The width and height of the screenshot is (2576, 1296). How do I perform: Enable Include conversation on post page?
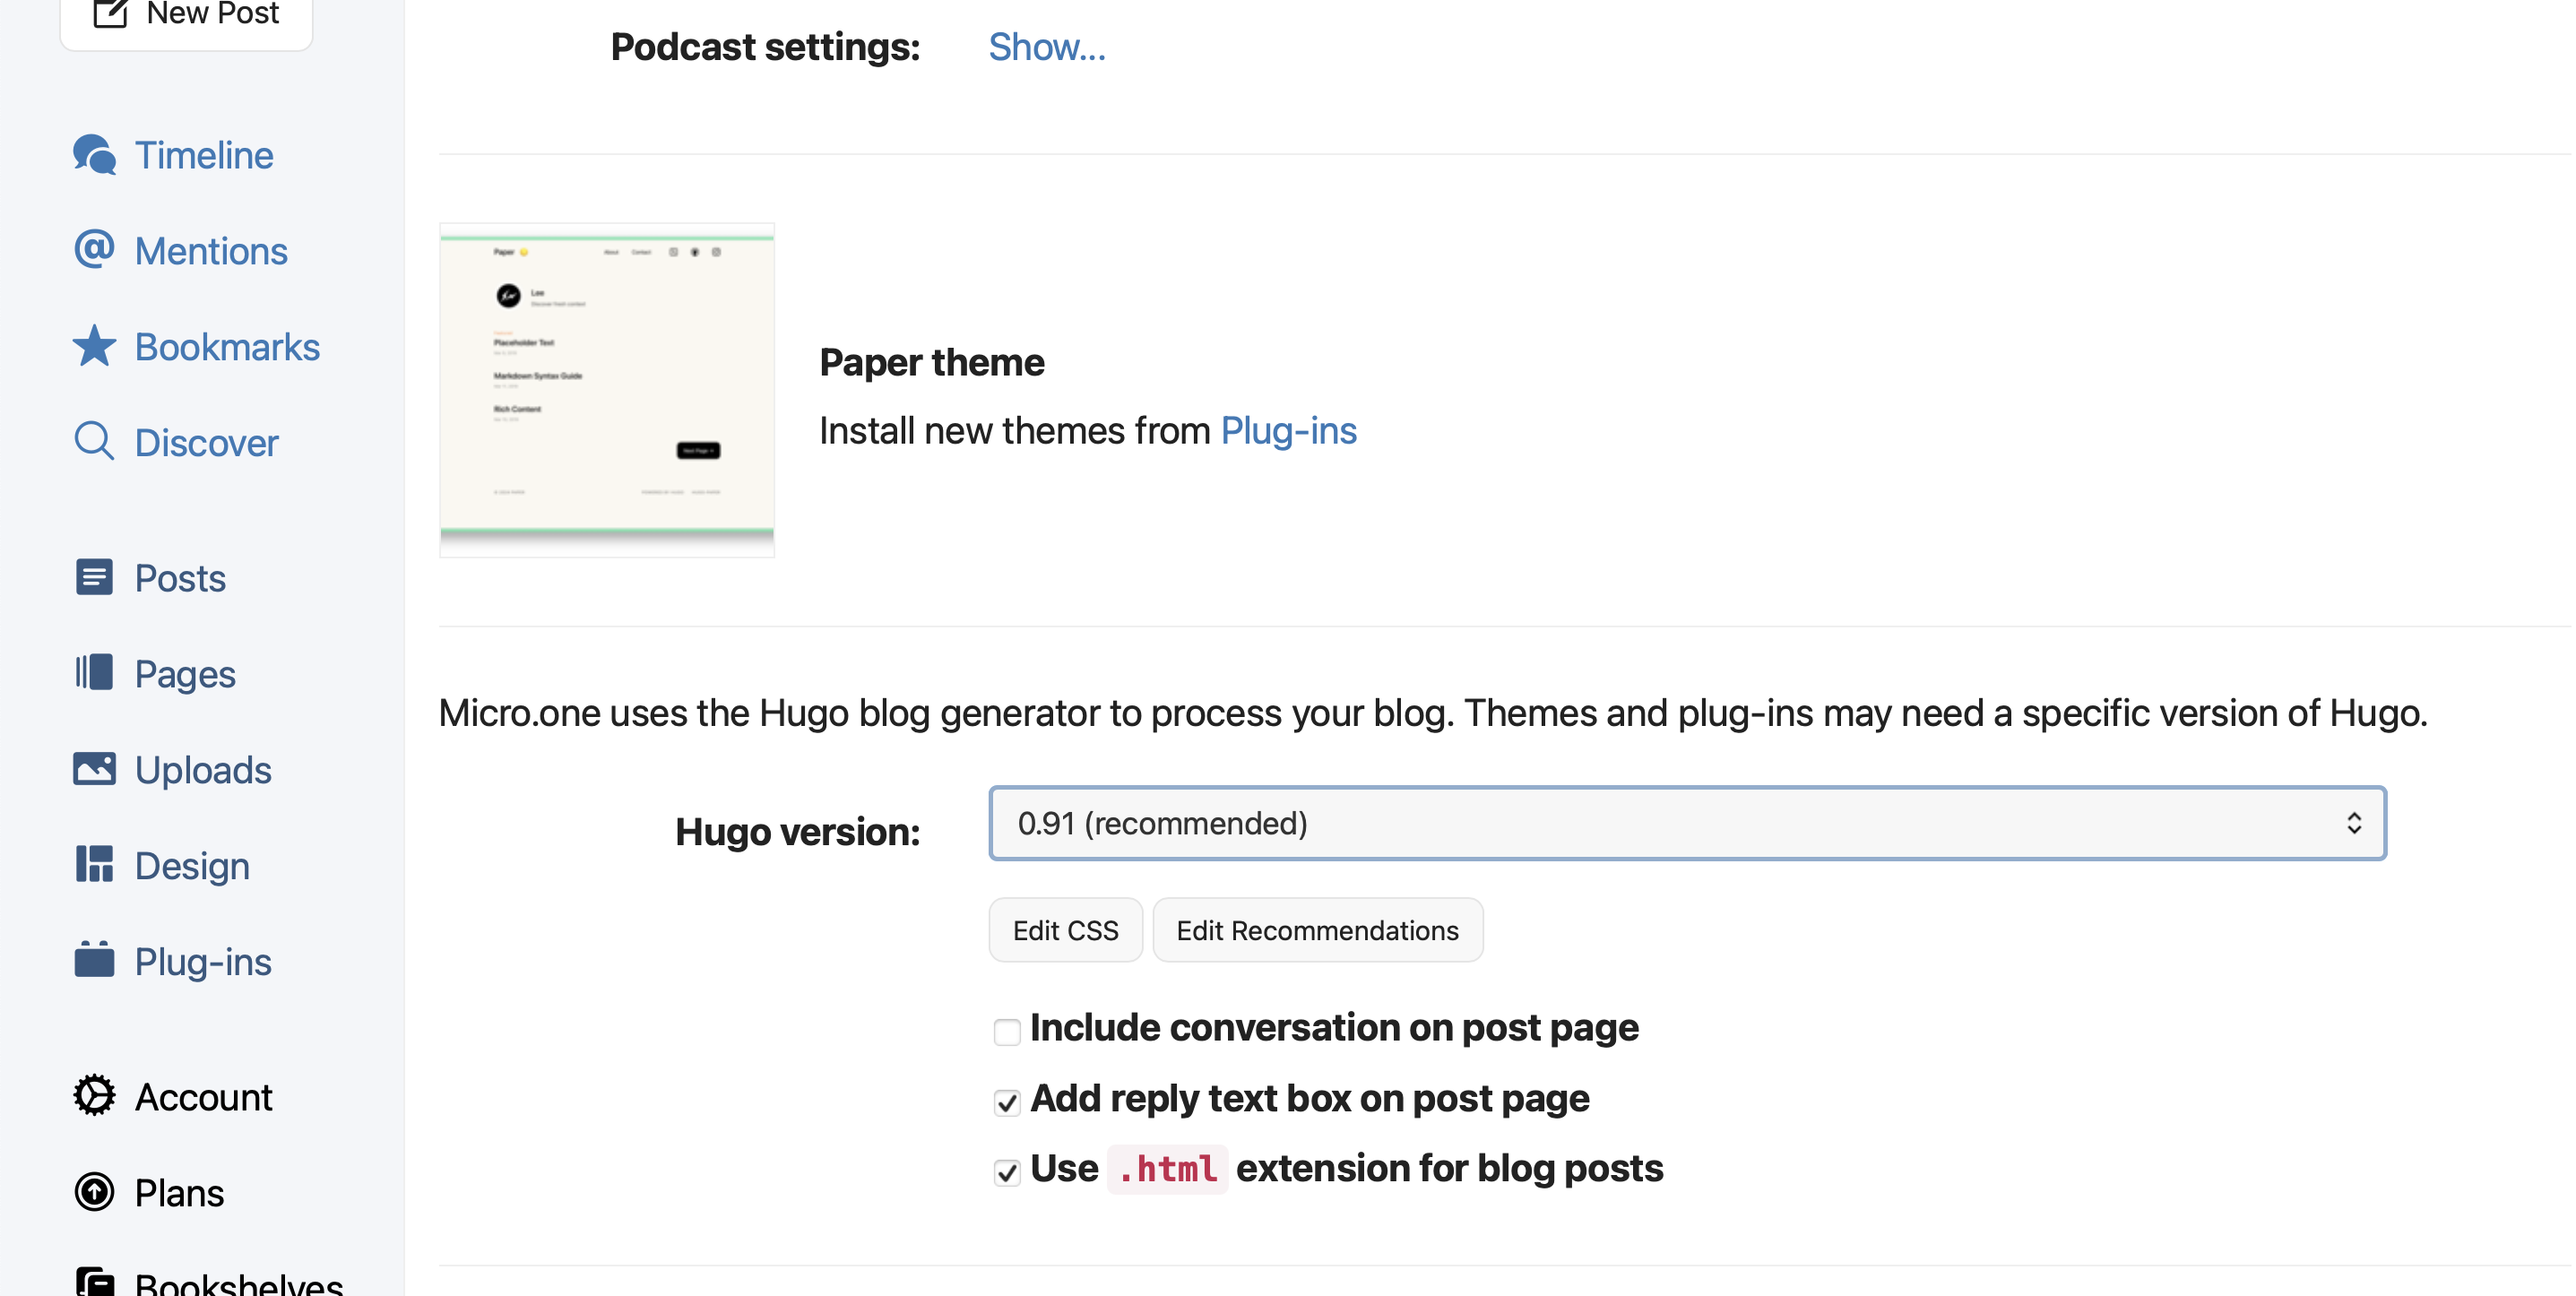point(1006,1031)
